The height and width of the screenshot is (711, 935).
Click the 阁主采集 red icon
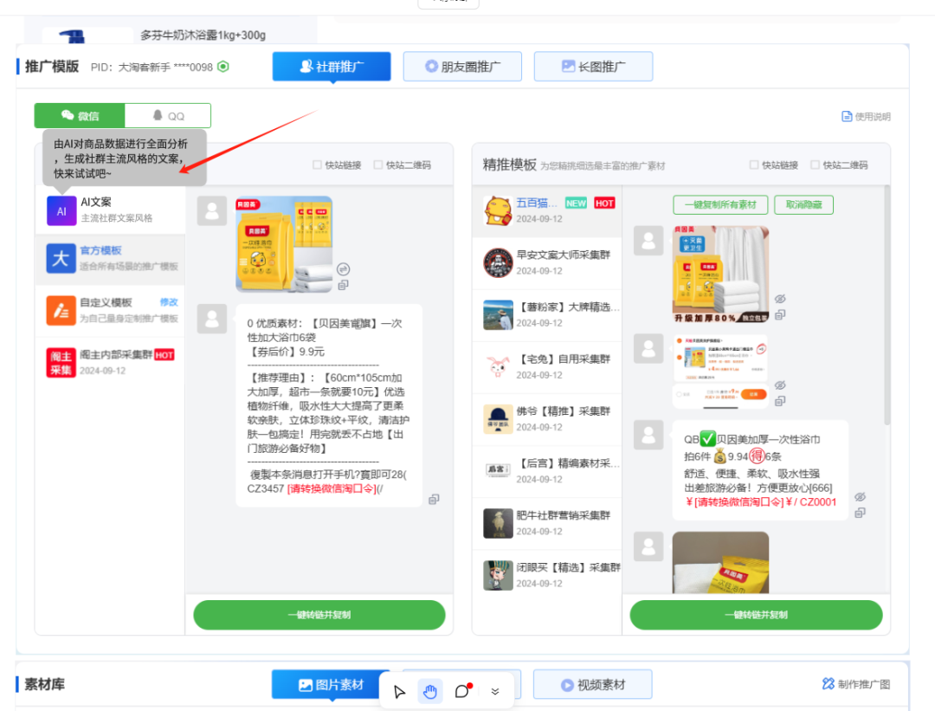(61, 363)
